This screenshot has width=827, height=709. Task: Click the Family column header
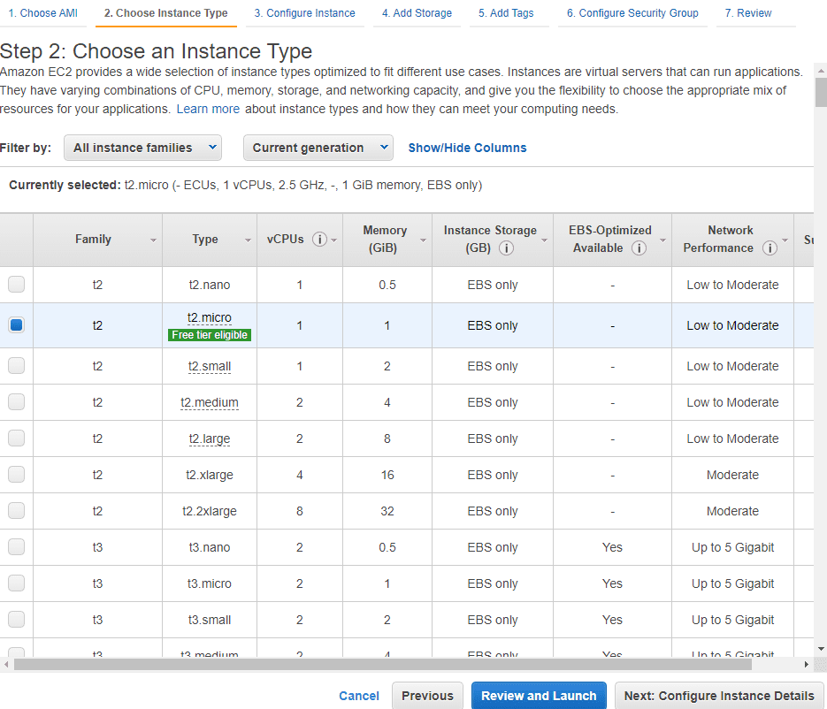click(97, 240)
